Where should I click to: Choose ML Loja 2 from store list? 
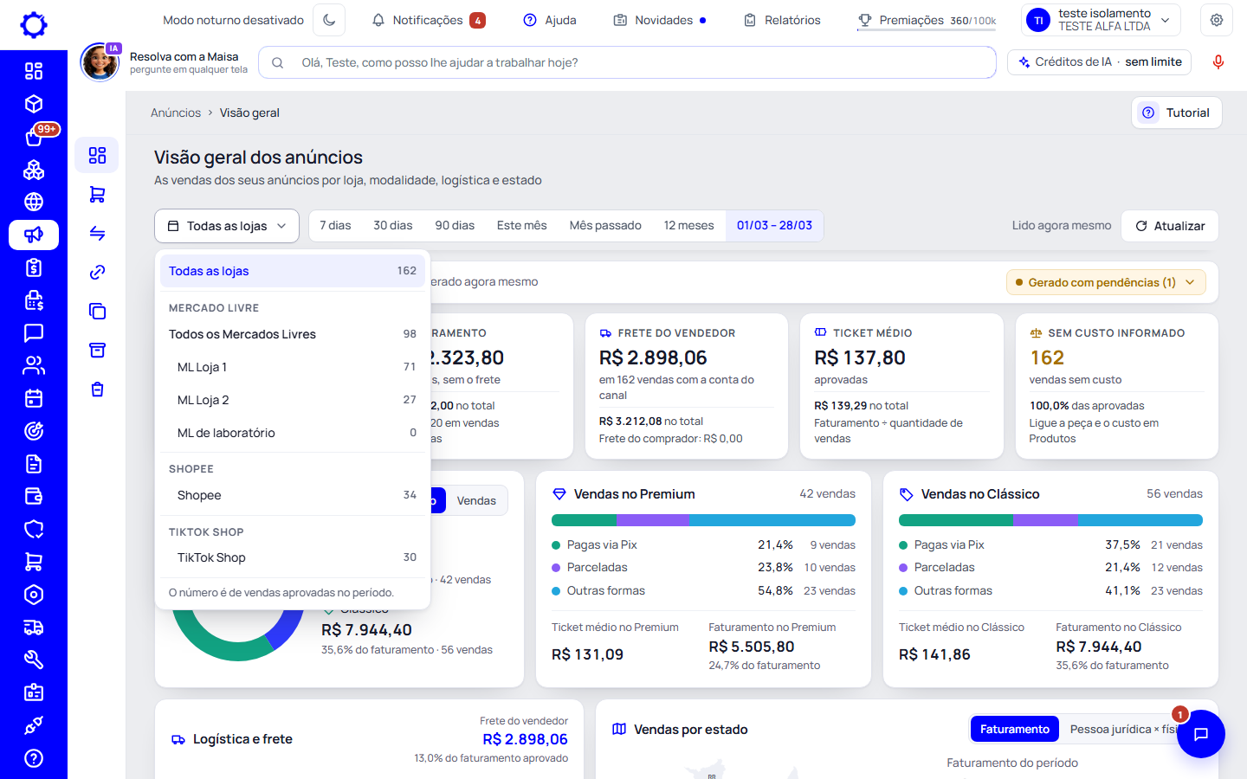coord(293,400)
